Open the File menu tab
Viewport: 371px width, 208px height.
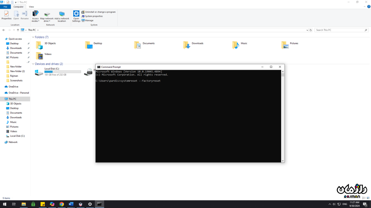pyautogui.click(x=5, y=7)
